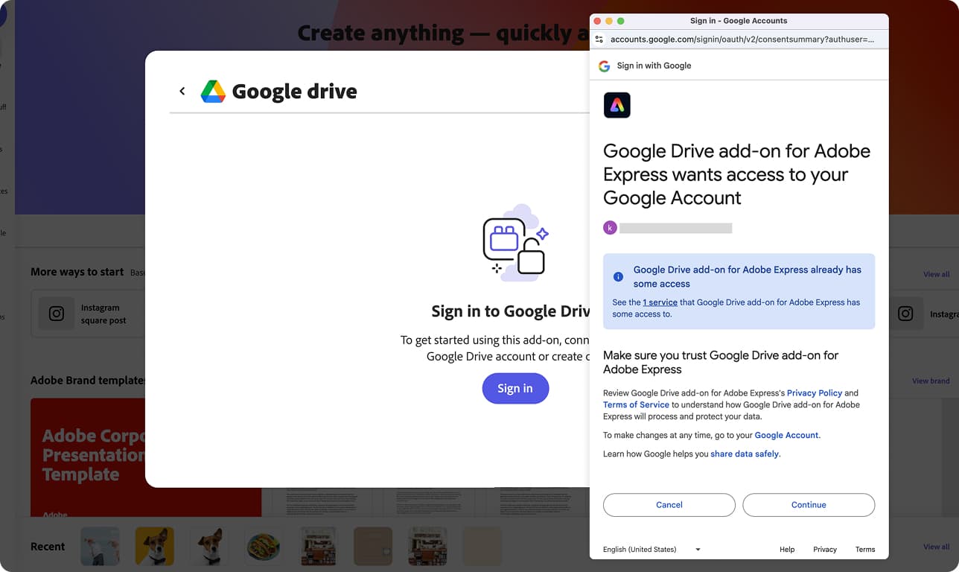The image size is (959, 572).
Task: Open the share data safely link
Action: tap(745, 454)
